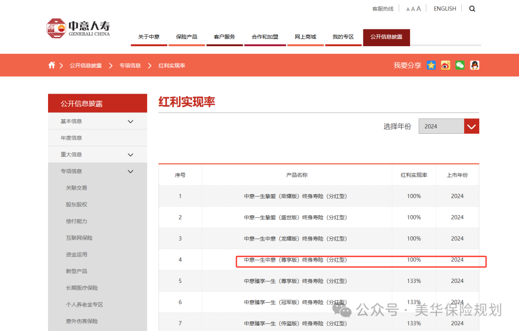Share the page to Weibo
Screen dimensions: 519x331
pos(445,65)
